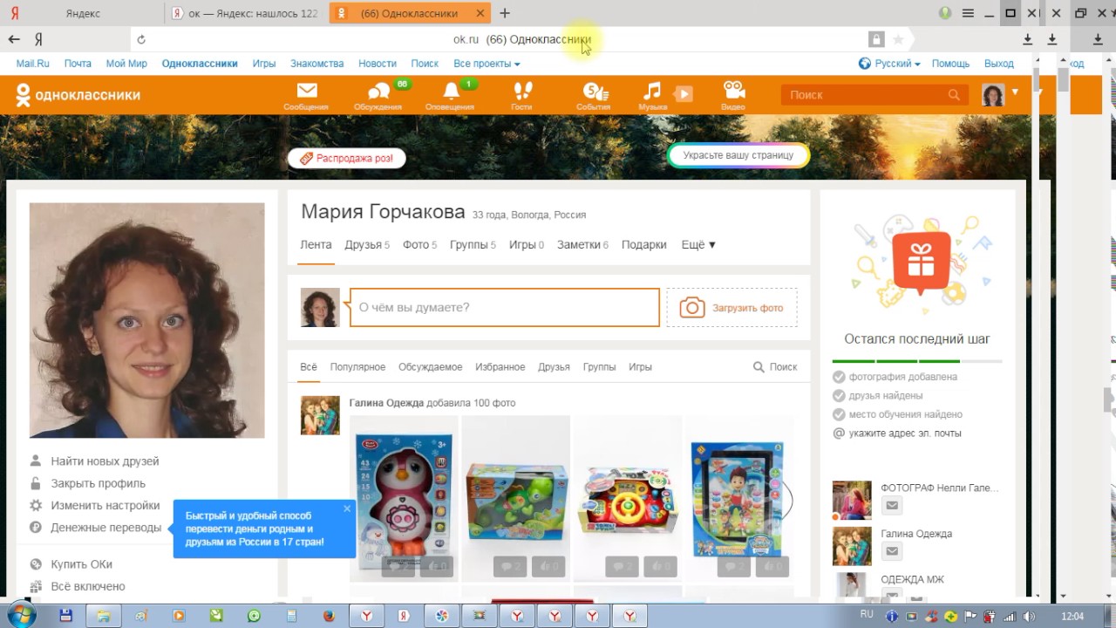Open the Paw Patrol tablet photo thumbnail
This screenshot has width=1116, height=628.
[x=738, y=498]
